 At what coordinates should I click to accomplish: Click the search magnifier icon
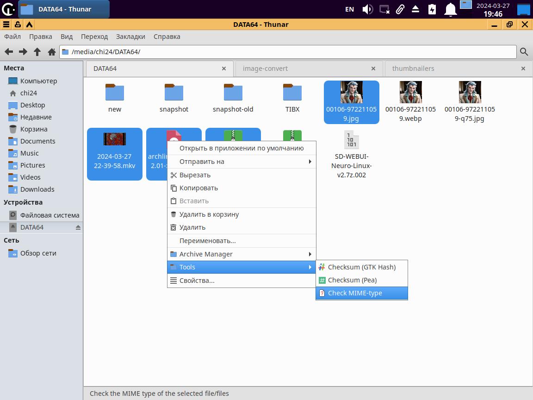pyautogui.click(x=524, y=52)
